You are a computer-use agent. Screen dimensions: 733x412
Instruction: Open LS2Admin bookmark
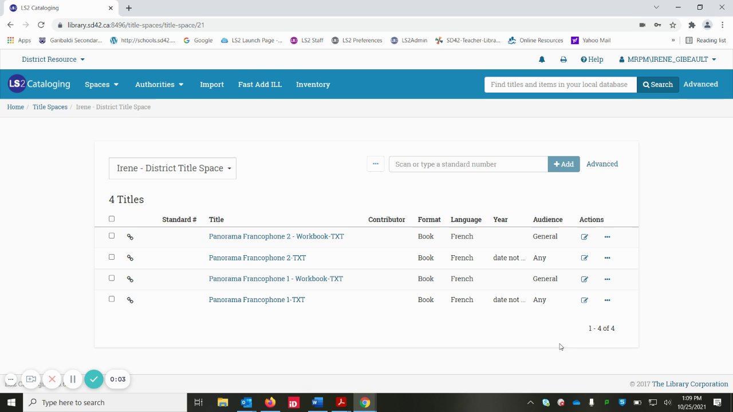click(x=409, y=41)
